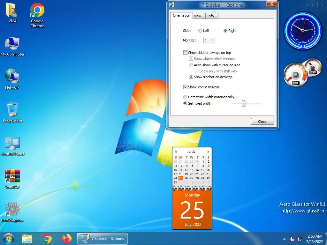The image size is (327, 245).
Task: Select day 31 in the calendar gadget
Action: 175,182
